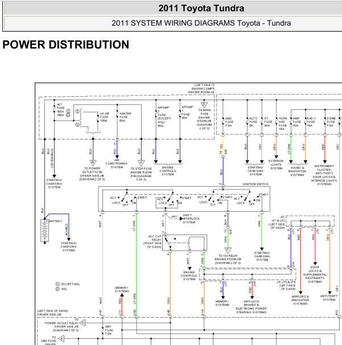This screenshot has width=342, height=345.
Task: Click "MEMORY SYSTEMS" below the BLU J73 wire
Action: click(x=222, y=303)
